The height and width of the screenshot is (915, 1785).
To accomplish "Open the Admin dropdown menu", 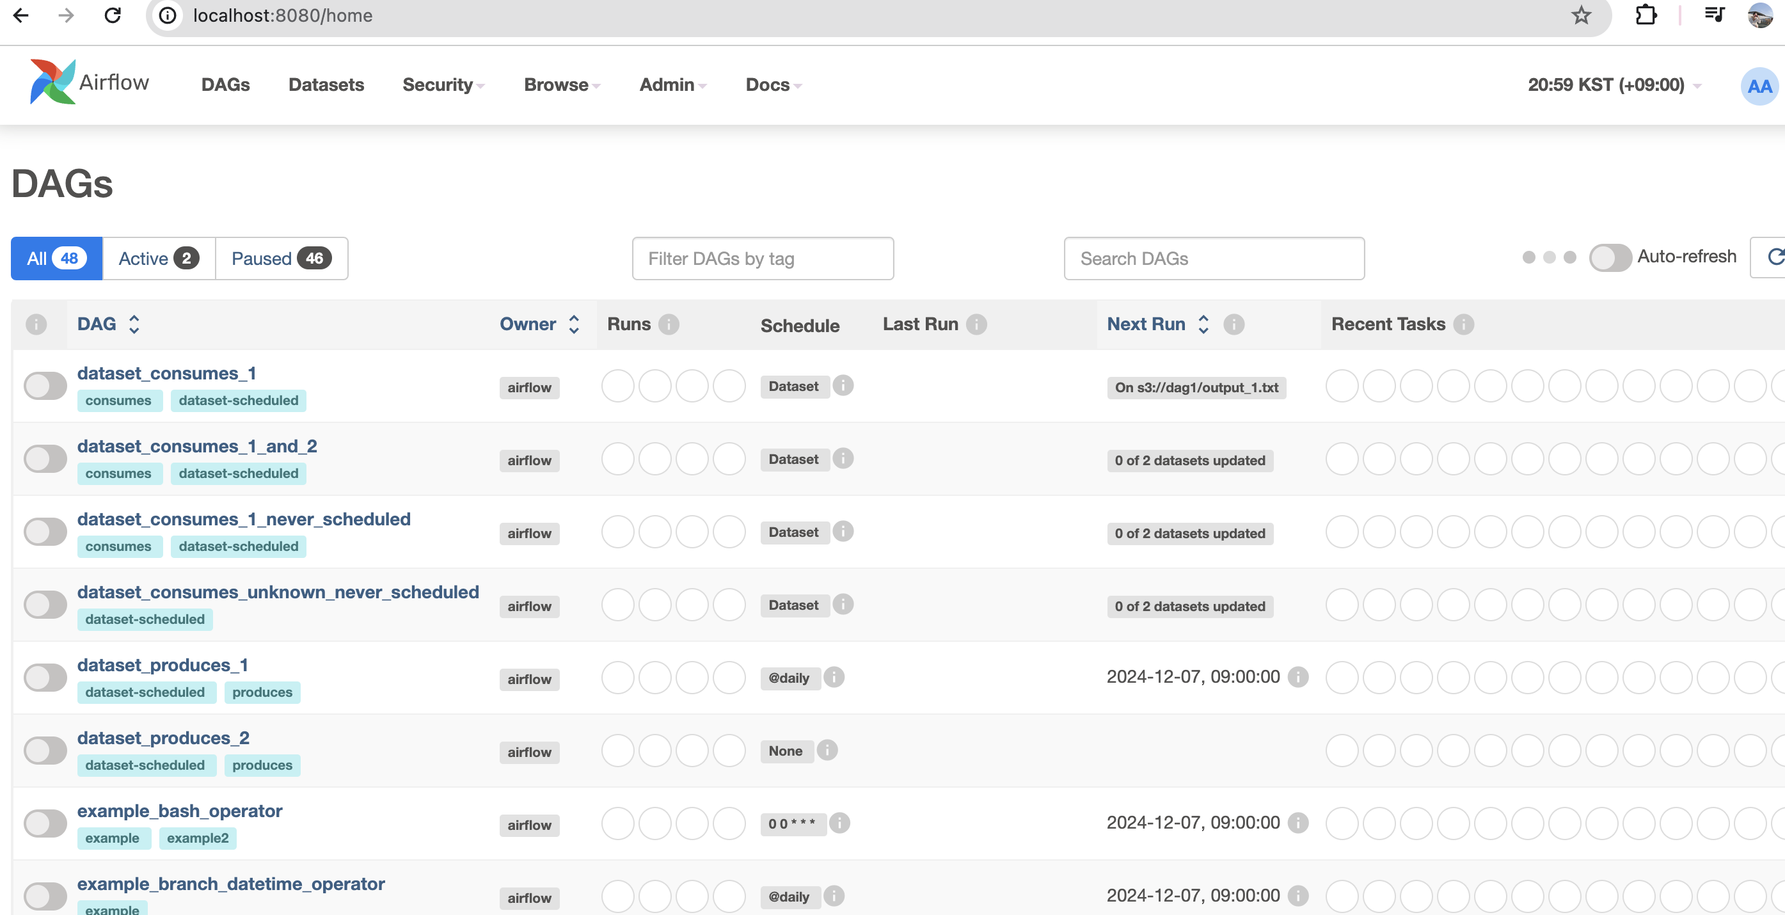I will pos(673,84).
